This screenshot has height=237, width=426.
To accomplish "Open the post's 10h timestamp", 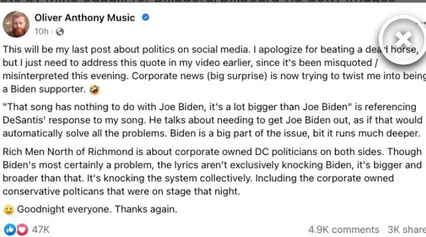I will 41,31.
